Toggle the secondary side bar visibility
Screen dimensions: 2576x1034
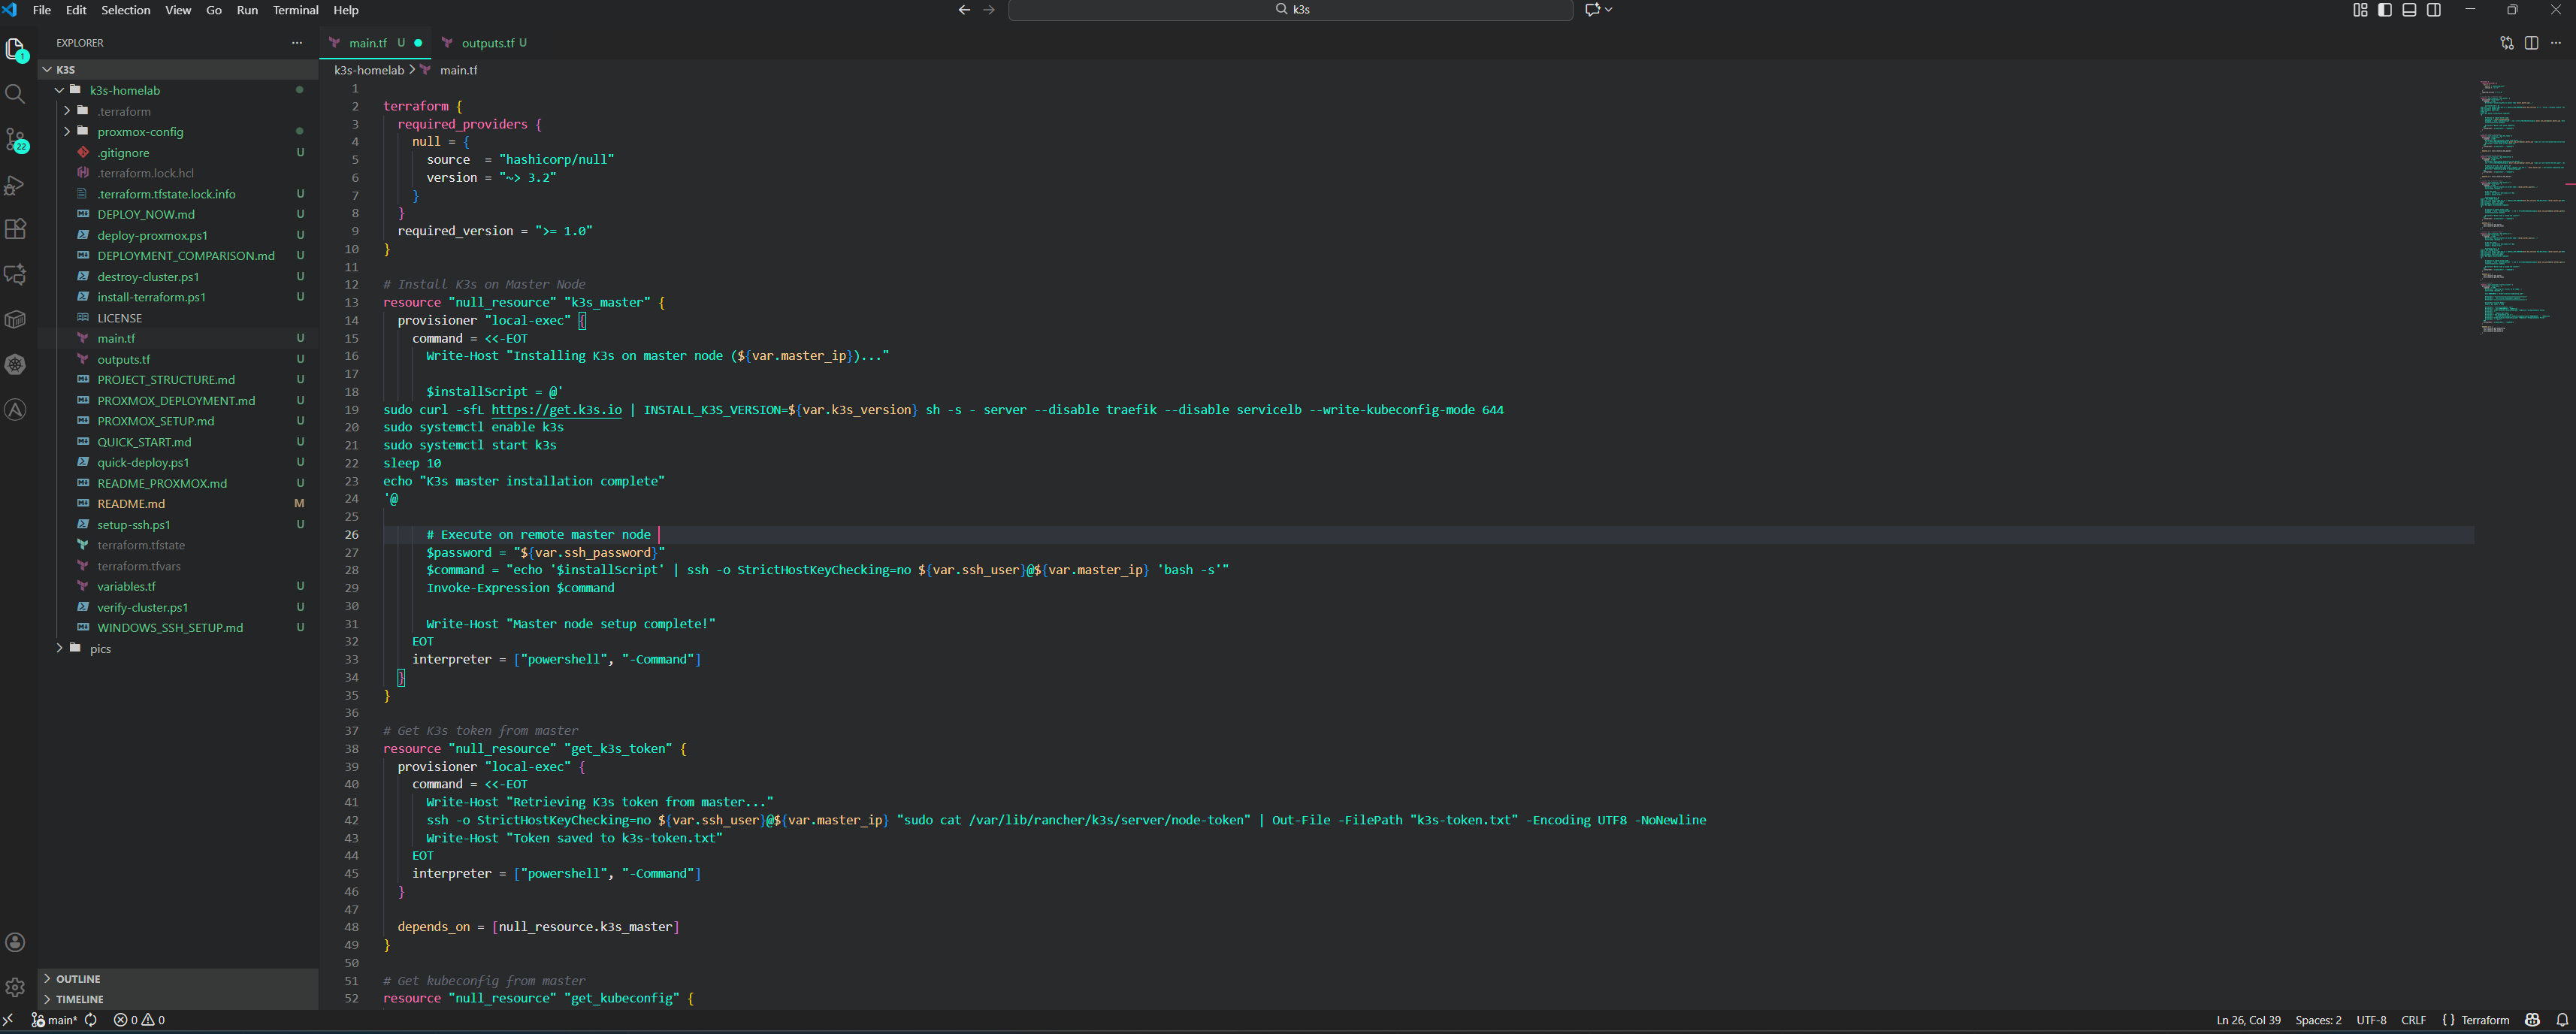2433,10
